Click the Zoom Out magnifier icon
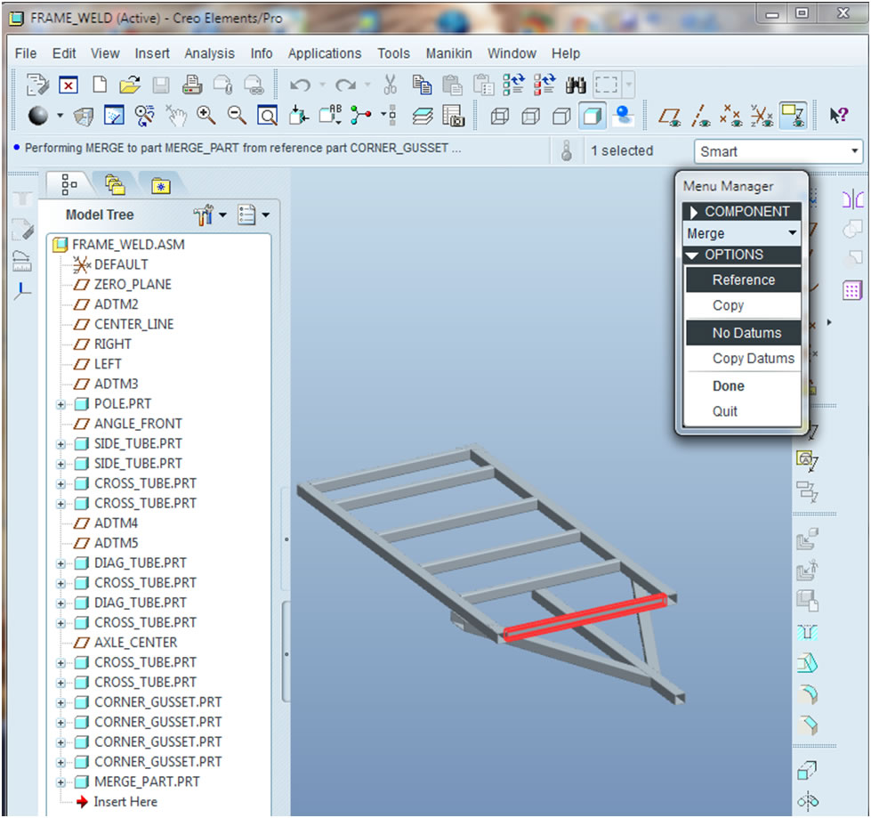Viewport: 871px width, 818px height. point(237,116)
